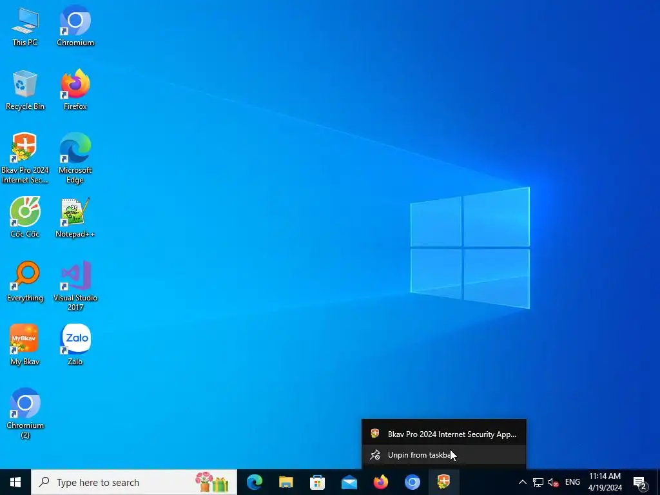Choose Unpin from taskbar
This screenshot has width=660, height=495.
[x=444, y=455]
